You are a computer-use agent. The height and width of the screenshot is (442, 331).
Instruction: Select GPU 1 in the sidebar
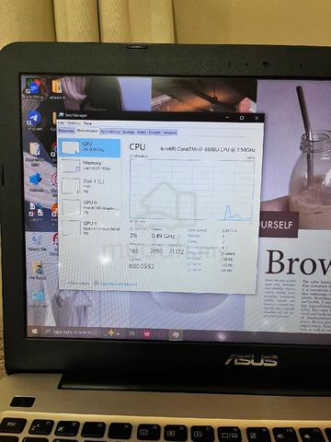pyautogui.click(x=91, y=227)
